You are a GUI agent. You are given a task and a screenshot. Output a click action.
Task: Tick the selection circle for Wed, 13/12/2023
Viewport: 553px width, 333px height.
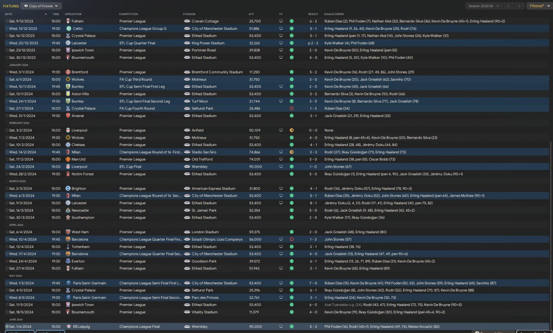coord(7,29)
